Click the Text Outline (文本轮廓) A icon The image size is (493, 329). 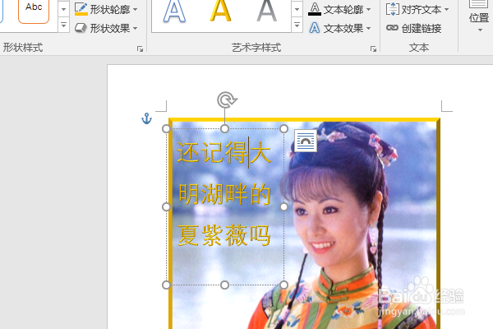[x=315, y=9]
